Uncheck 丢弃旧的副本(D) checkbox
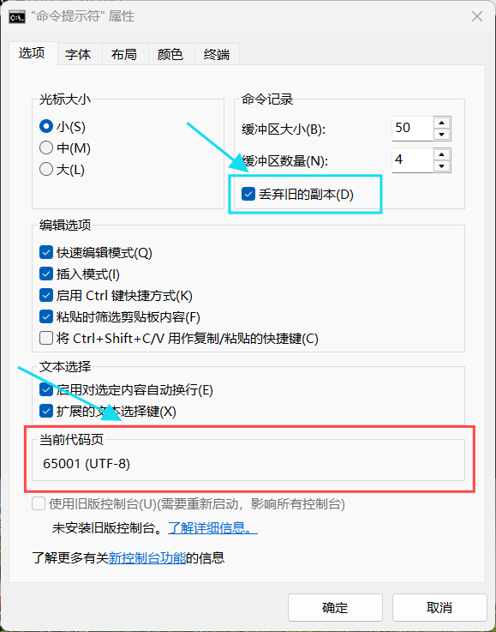 (248, 195)
